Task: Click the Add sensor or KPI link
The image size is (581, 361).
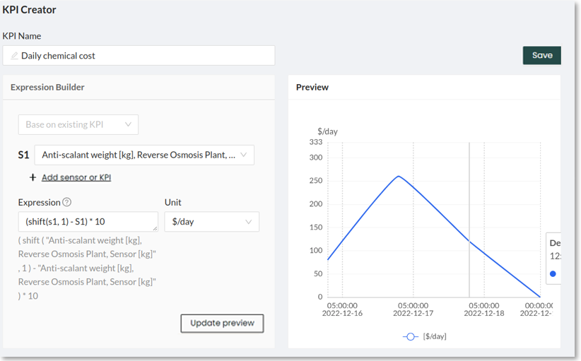Action: tap(76, 177)
